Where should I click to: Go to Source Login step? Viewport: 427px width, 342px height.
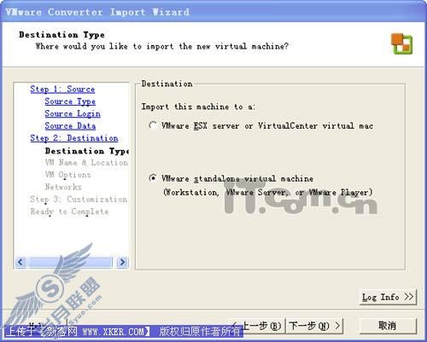tap(73, 113)
